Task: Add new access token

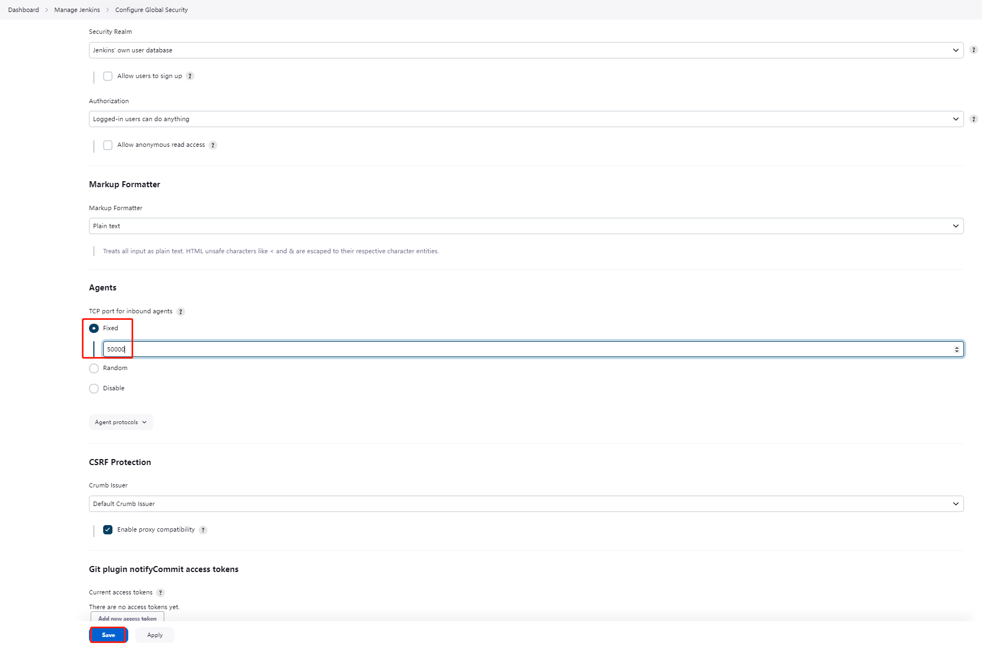Action: 127,618
